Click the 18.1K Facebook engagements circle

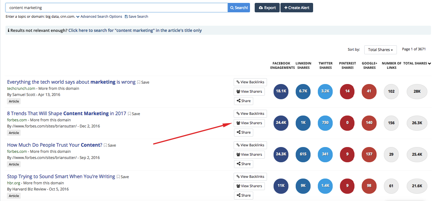click(281, 91)
